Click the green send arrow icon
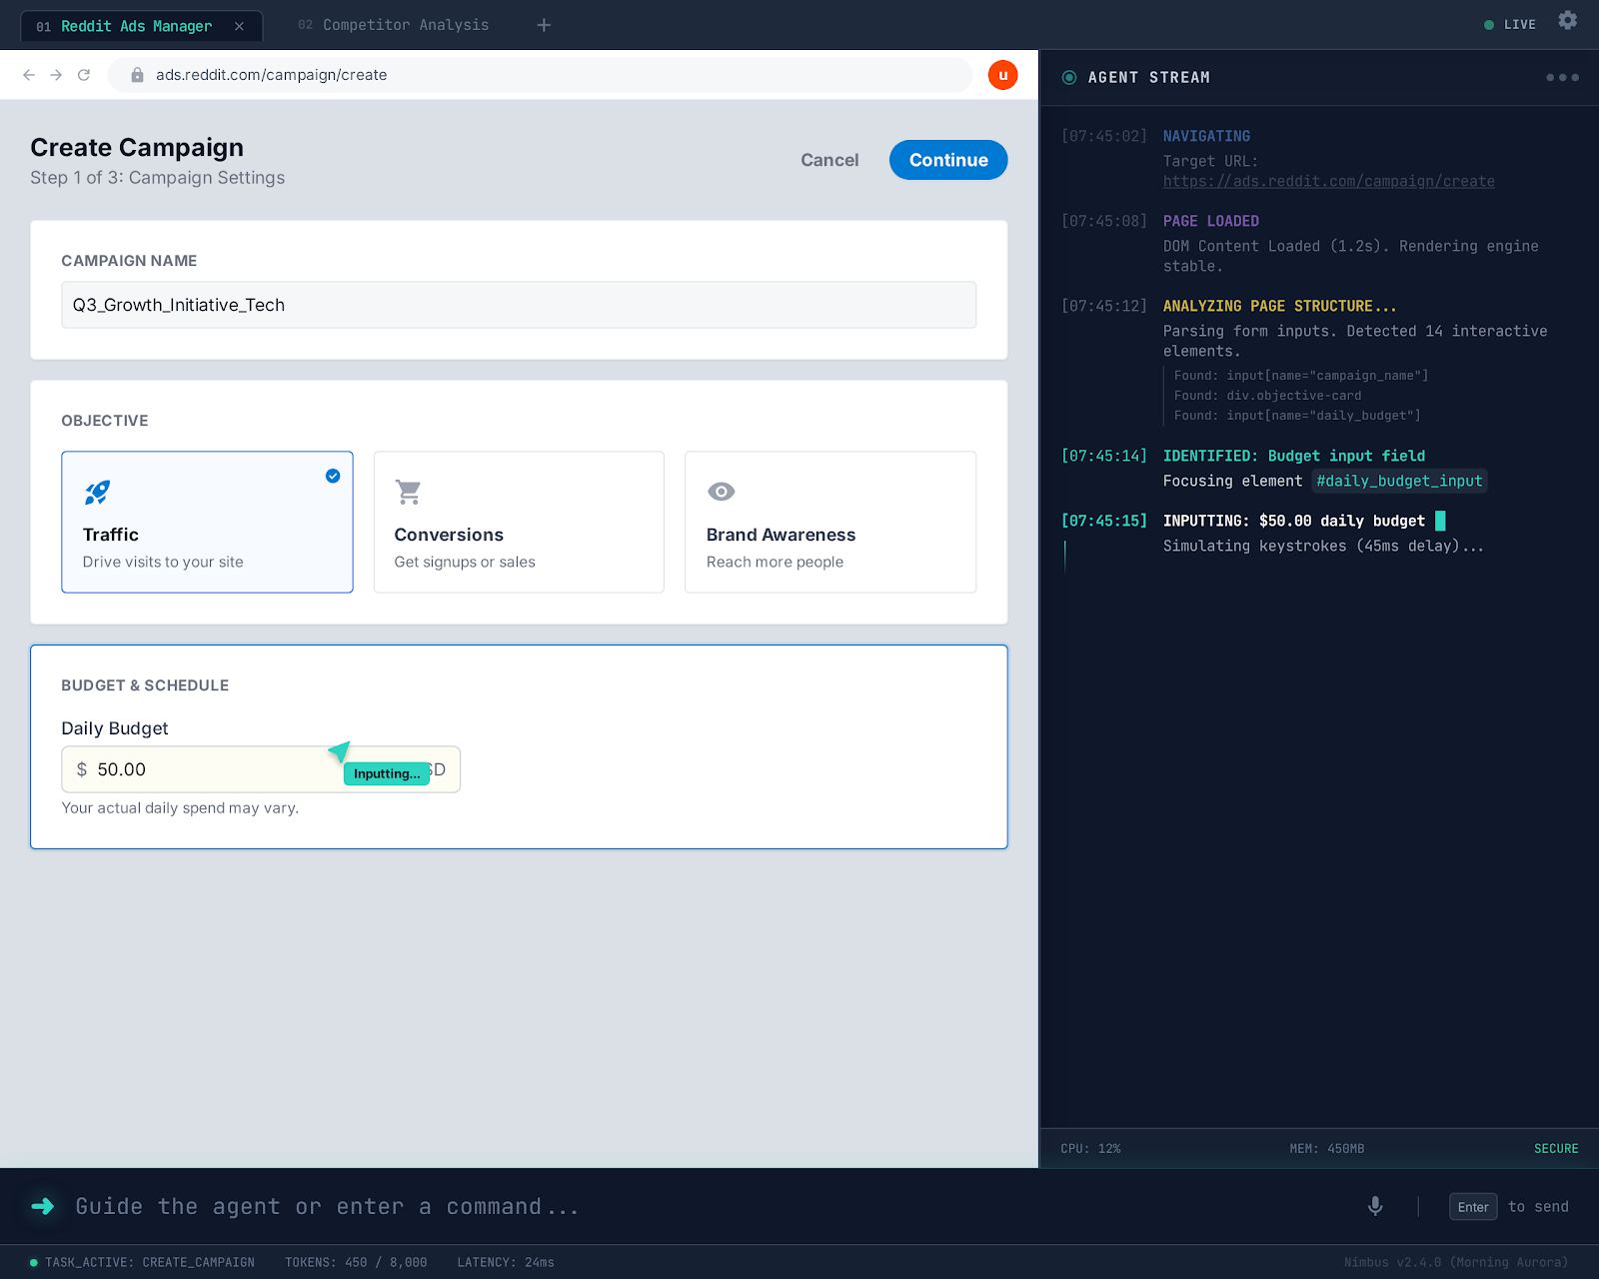Image resolution: width=1599 pixels, height=1279 pixels. coord(42,1206)
